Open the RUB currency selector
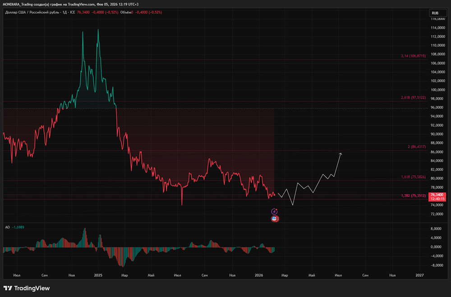The image size is (451, 297). pos(437,13)
